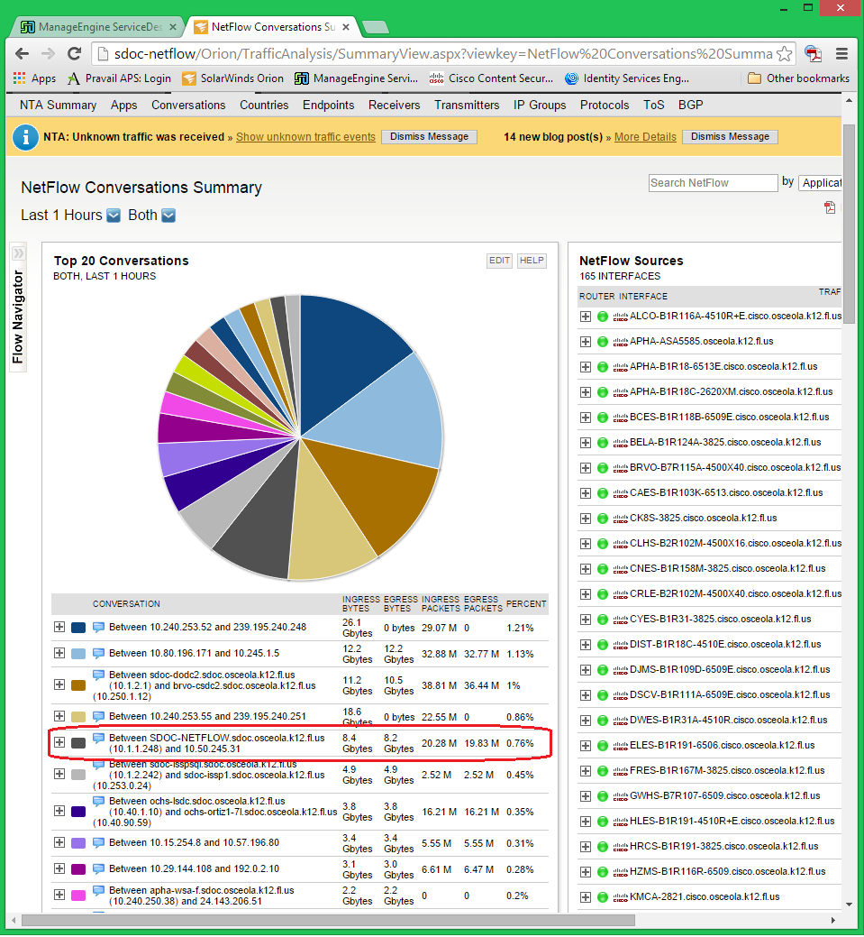Viewport: 864px width, 937px height.
Task: Open Cisco Content Secur... bookmark
Action: point(491,78)
